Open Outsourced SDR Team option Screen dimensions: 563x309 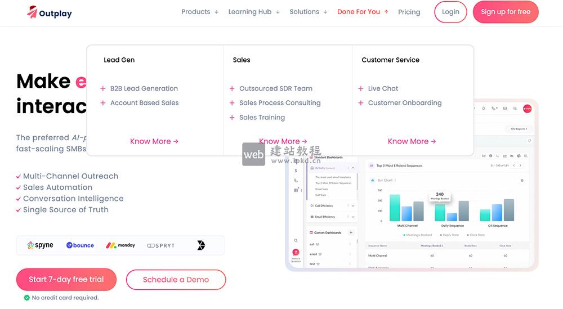(275, 88)
